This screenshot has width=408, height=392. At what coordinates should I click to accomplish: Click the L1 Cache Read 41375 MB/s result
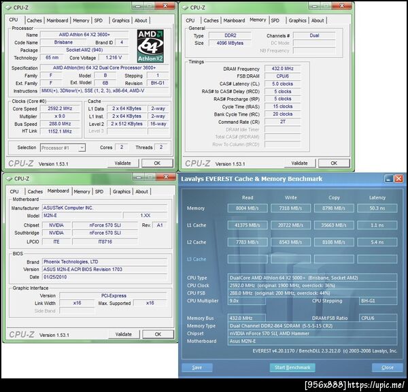tap(248, 225)
